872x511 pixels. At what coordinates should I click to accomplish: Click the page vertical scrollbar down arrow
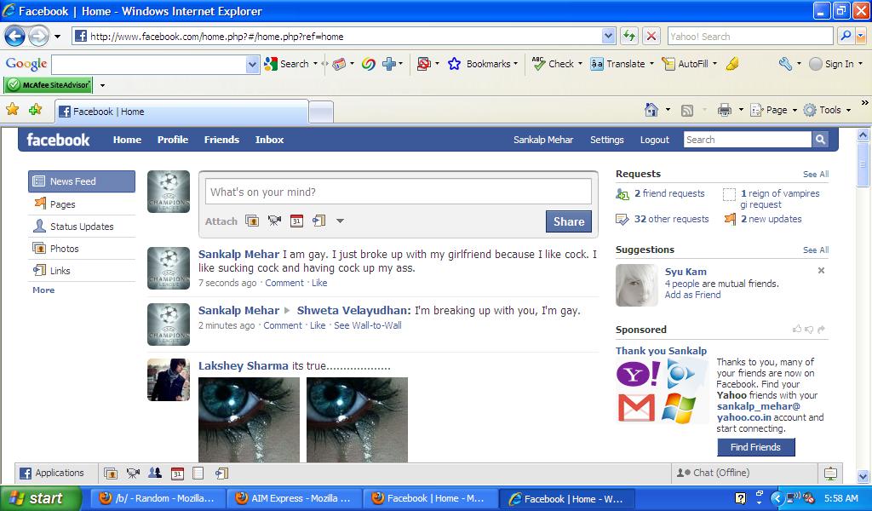863,477
